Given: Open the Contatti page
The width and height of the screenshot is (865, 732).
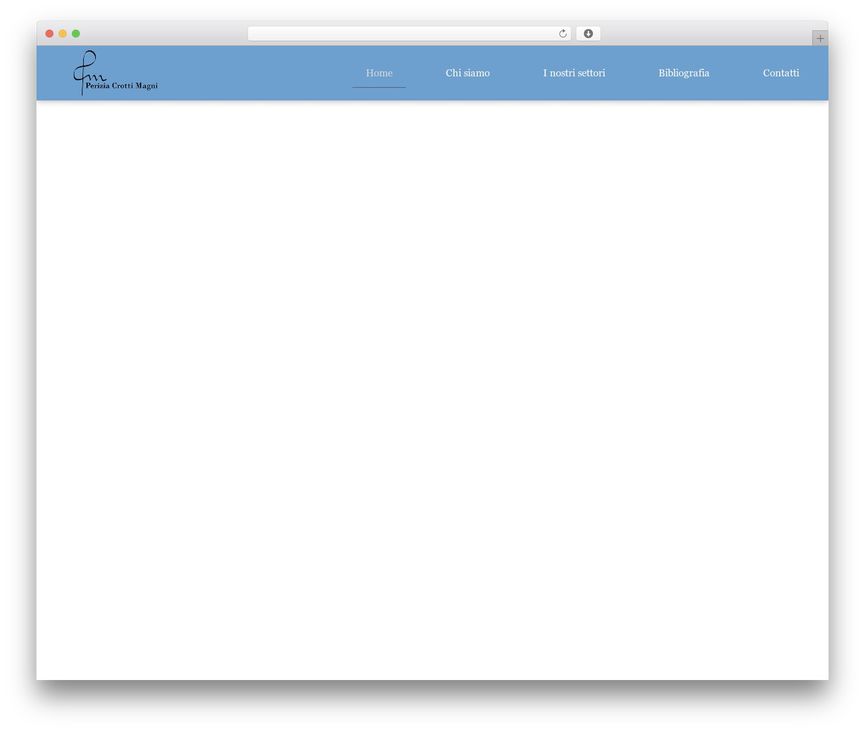Looking at the screenshot, I should (x=781, y=73).
